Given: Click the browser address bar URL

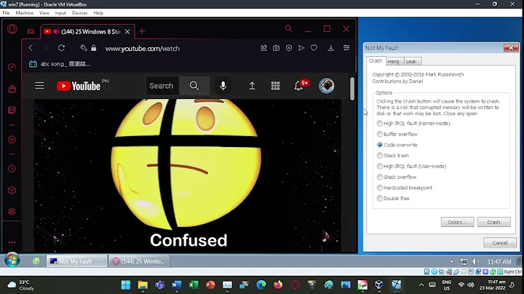Looking at the screenshot, I should coord(143,49).
